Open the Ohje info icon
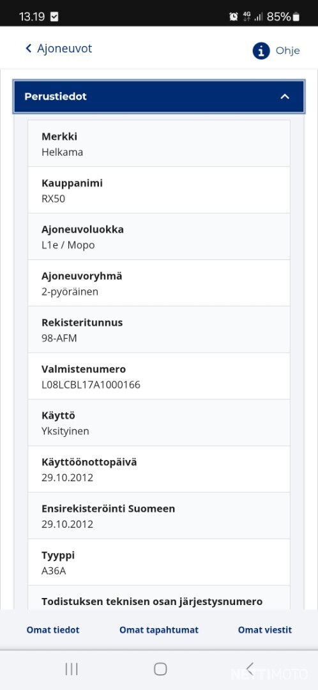 pos(261,51)
